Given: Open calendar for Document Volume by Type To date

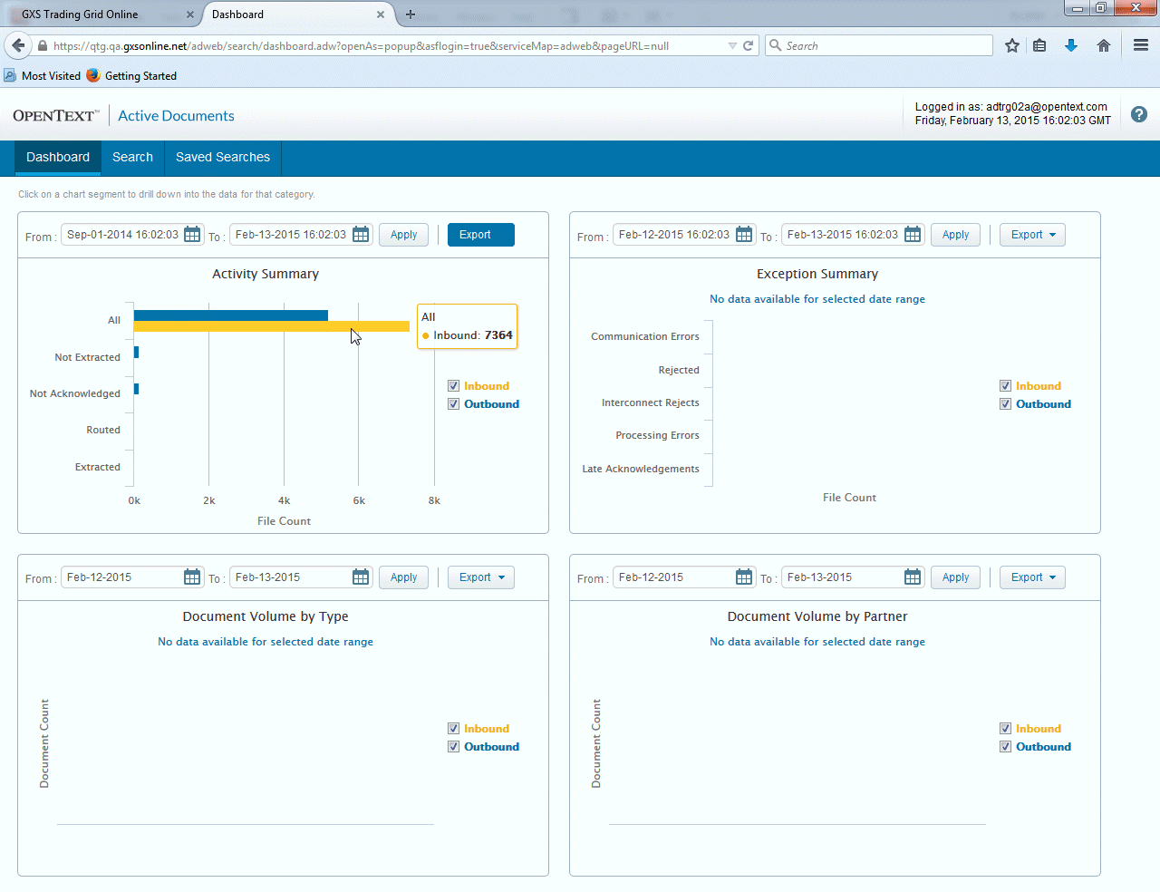Looking at the screenshot, I should tap(361, 577).
